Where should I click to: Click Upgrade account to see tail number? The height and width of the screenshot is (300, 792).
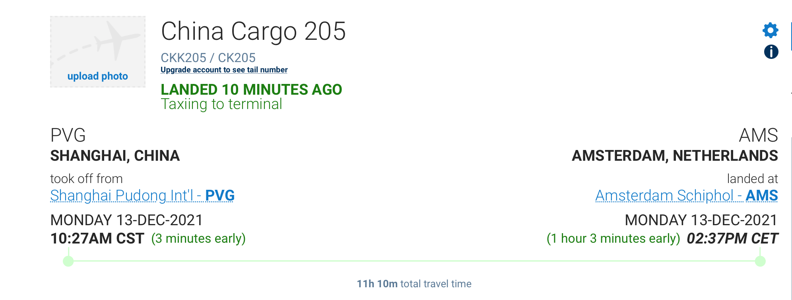pos(224,70)
